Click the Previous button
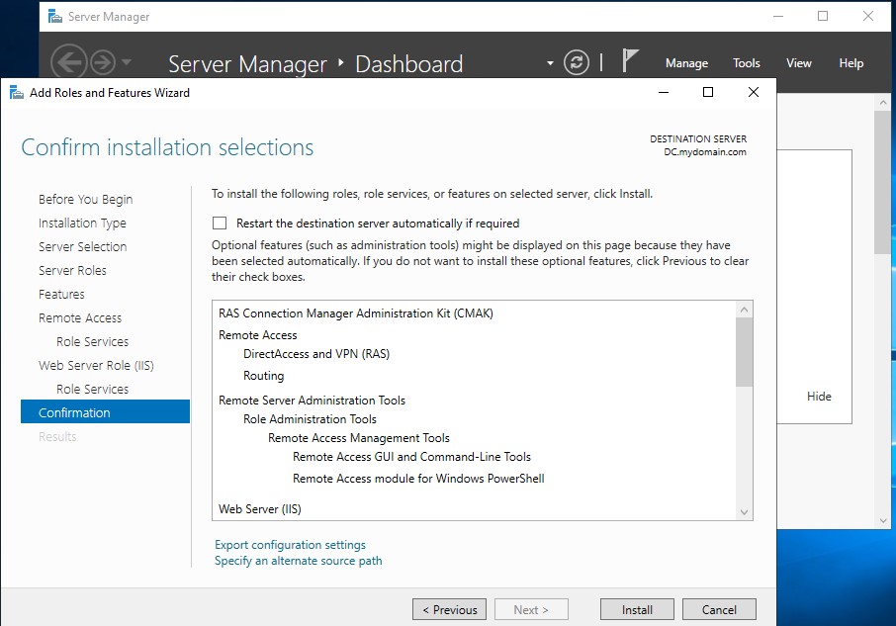 pos(449,609)
